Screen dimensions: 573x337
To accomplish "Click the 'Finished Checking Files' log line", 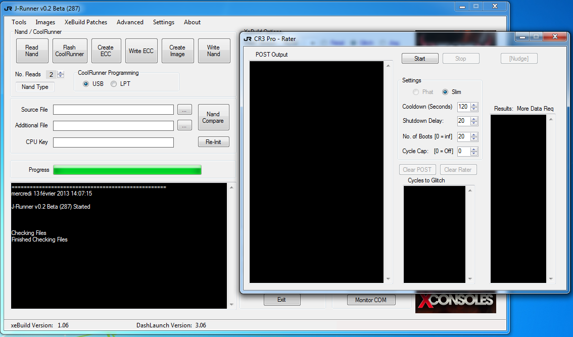I will click(39, 240).
